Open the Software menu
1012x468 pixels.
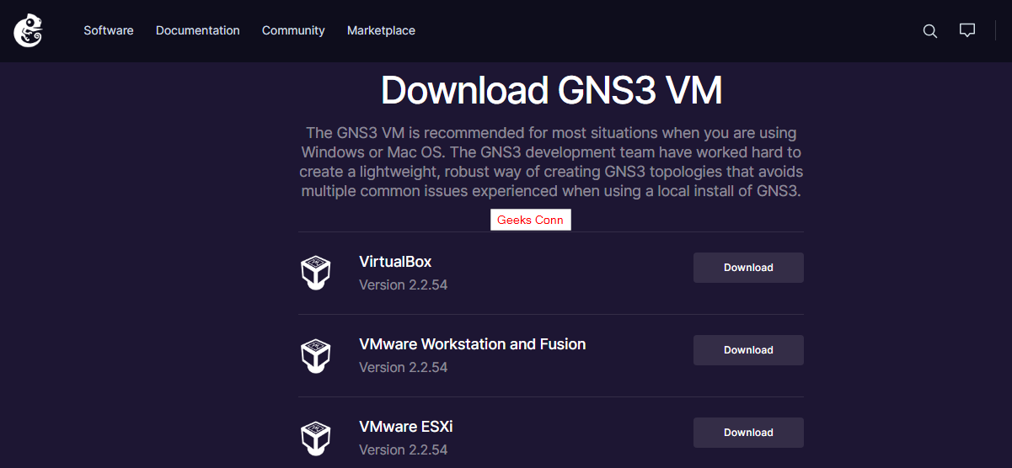point(109,30)
